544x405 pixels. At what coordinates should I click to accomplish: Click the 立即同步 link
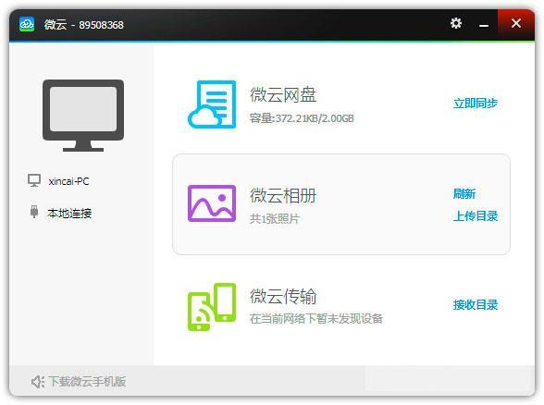[x=476, y=103]
